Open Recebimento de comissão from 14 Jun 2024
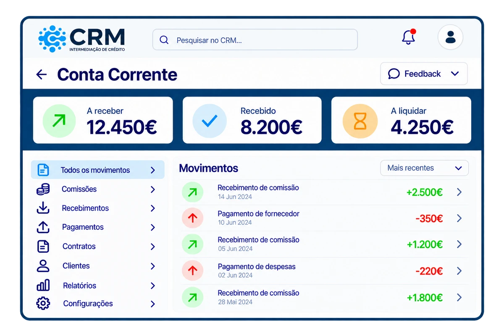The width and height of the screenshot is (504, 336). point(323,192)
